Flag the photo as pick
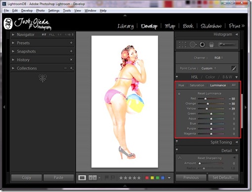The image size is (252, 192). tap(107, 178)
